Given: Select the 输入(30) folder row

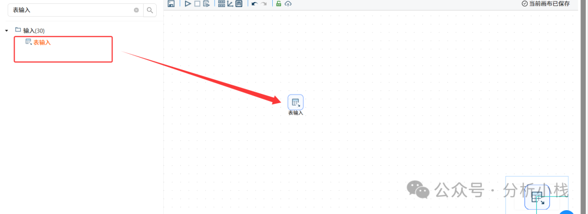Looking at the screenshot, I should [30, 30].
